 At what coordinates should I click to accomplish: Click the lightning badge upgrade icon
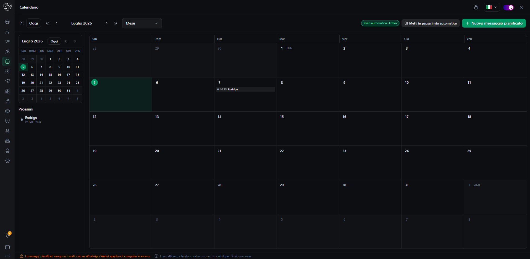pyautogui.click(x=8, y=235)
